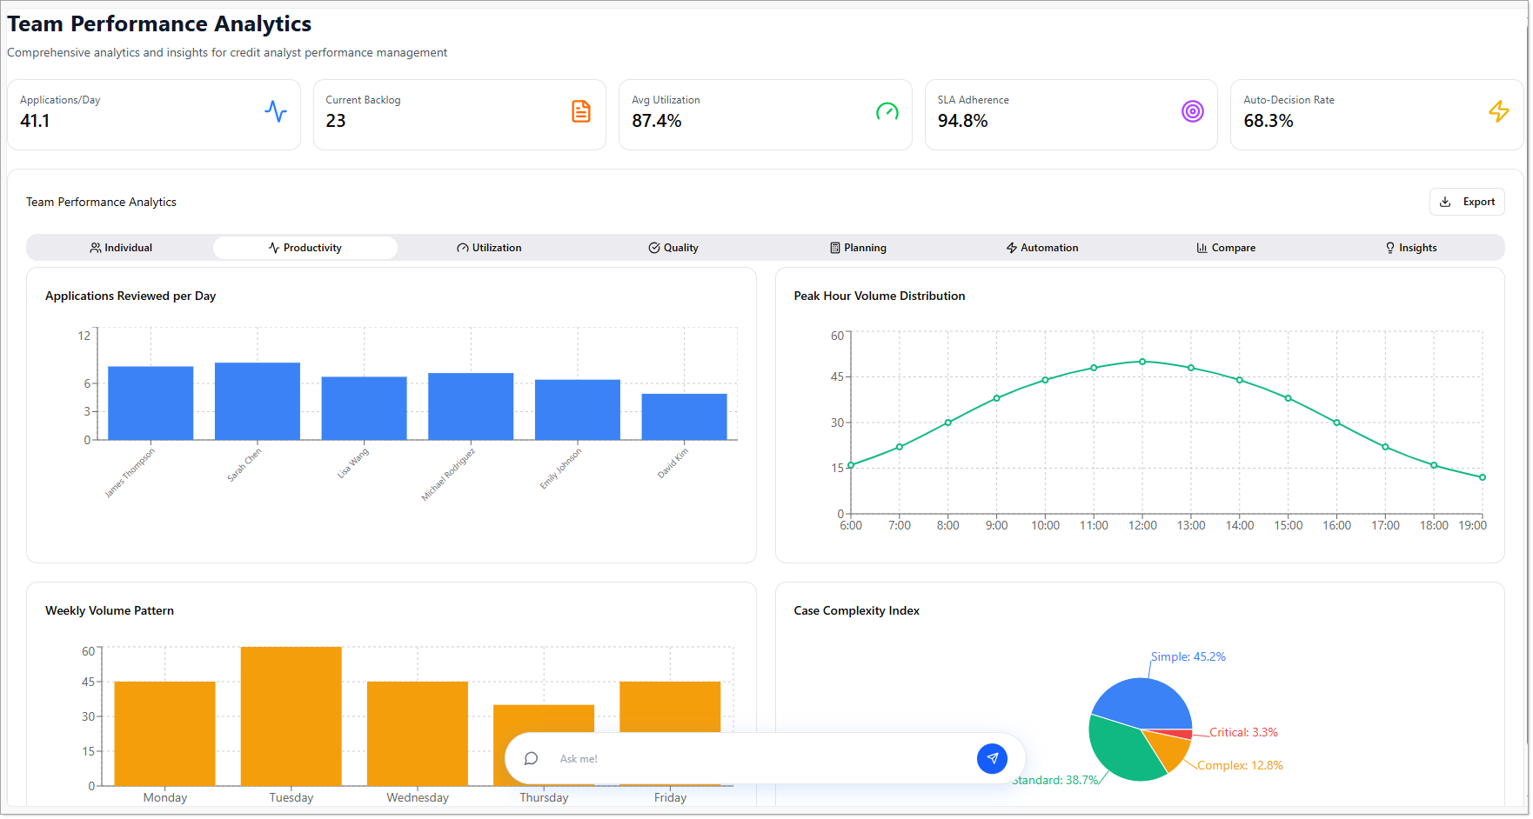Click the Applications/Day pulse icon
This screenshot has width=1533, height=819.
pos(276,111)
